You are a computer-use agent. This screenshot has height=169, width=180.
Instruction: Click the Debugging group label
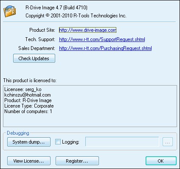click(18, 133)
